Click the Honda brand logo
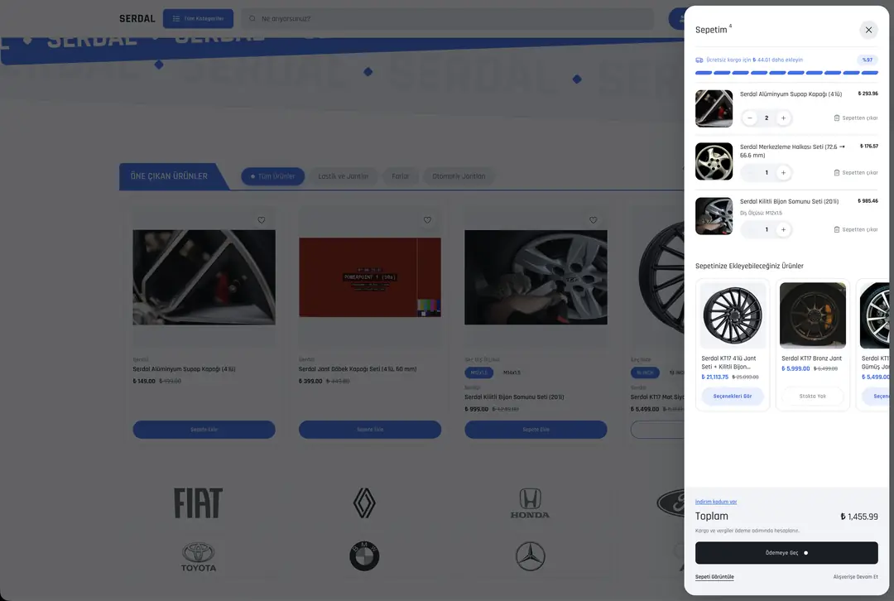Image resolution: width=894 pixels, height=601 pixels. [x=531, y=503]
